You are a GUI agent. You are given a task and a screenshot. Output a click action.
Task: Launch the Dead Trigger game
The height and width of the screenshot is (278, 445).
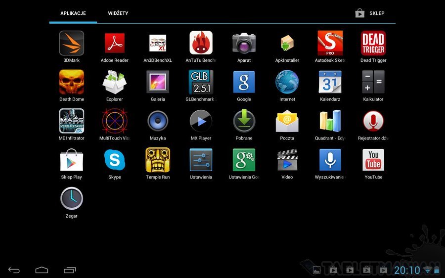373,43
